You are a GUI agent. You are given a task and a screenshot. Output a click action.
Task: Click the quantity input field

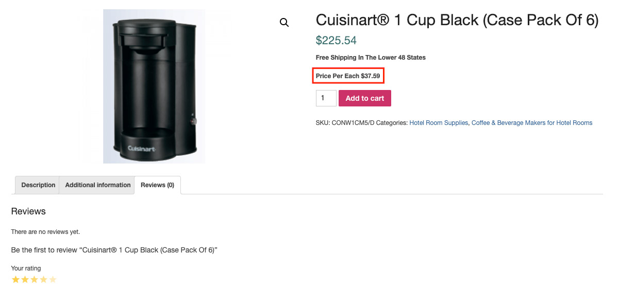point(326,98)
